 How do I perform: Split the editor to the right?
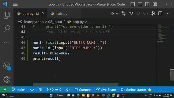[160, 13]
